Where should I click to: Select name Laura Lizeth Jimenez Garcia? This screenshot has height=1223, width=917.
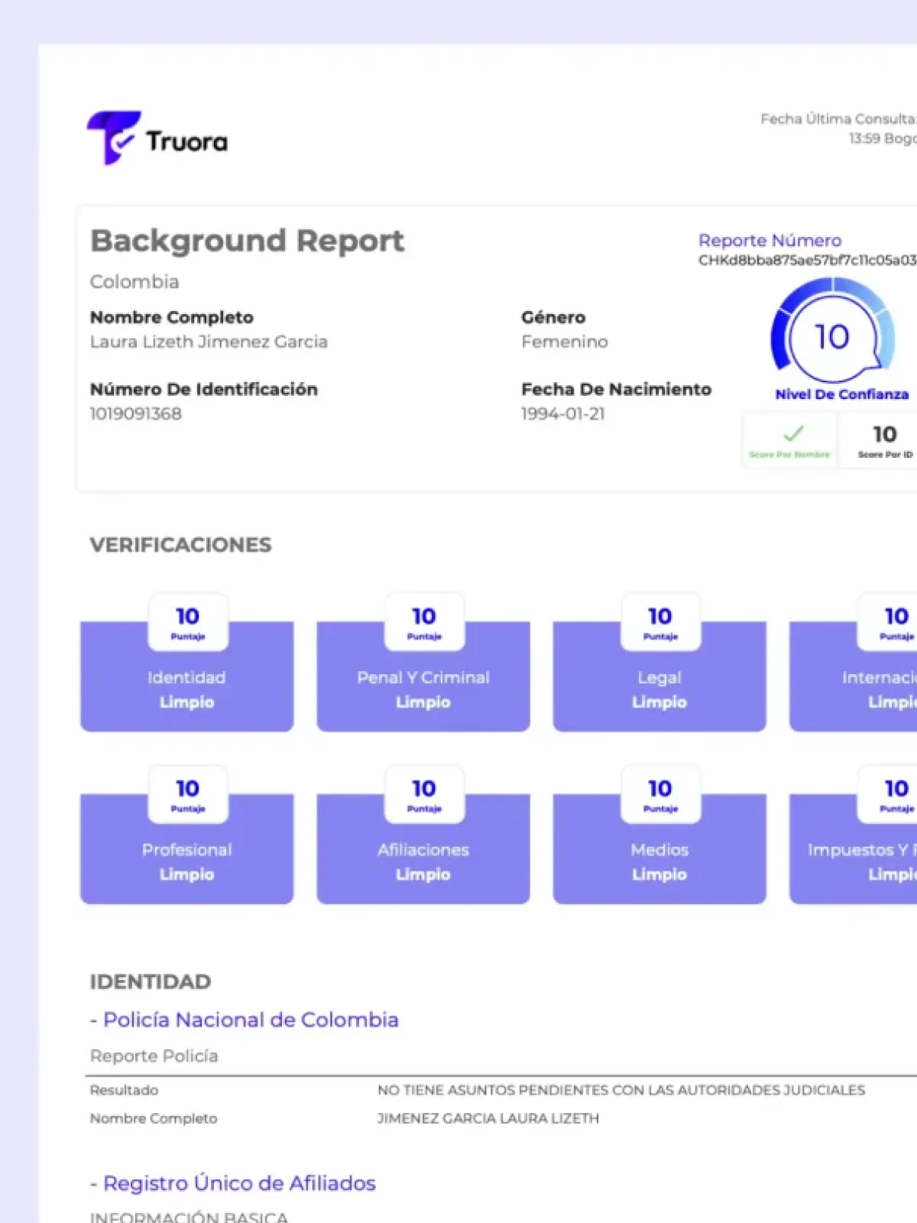pos(209,342)
